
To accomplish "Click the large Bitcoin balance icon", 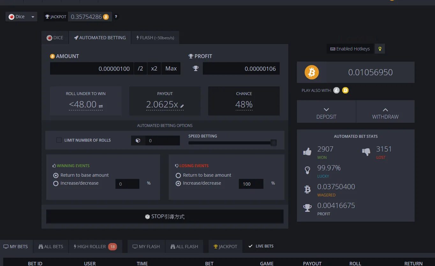I will 312,72.
